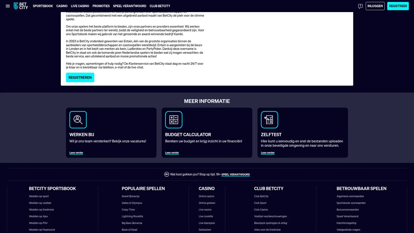The height and width of the screenshot is (233, 414).
Task: Open the help chat question icon
Action: tap(360, 6)
